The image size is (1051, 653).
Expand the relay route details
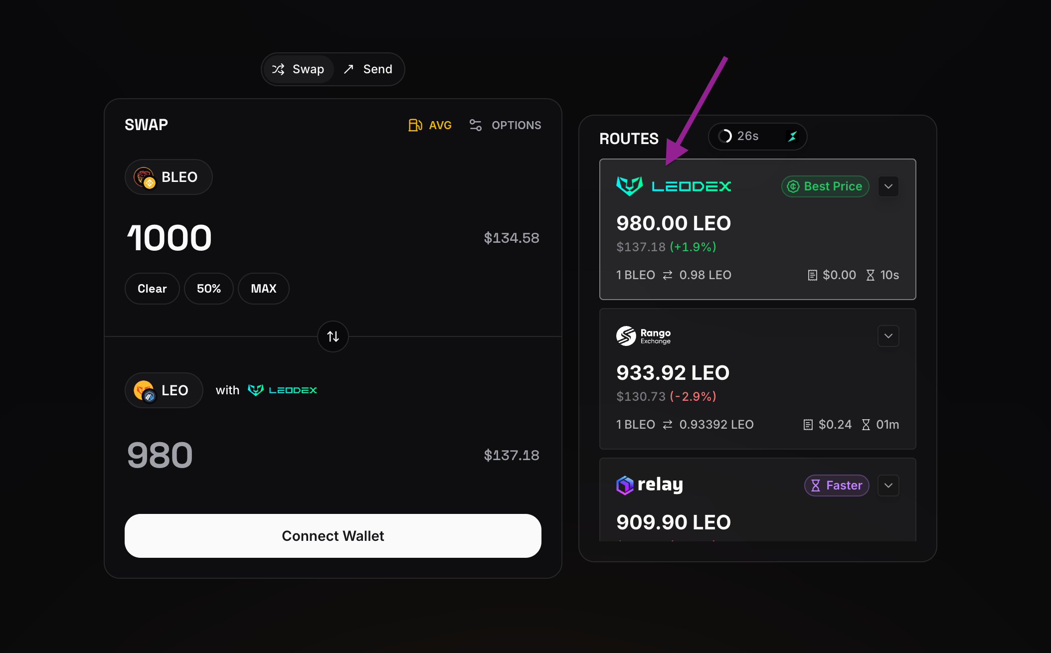tap(888, 486)
